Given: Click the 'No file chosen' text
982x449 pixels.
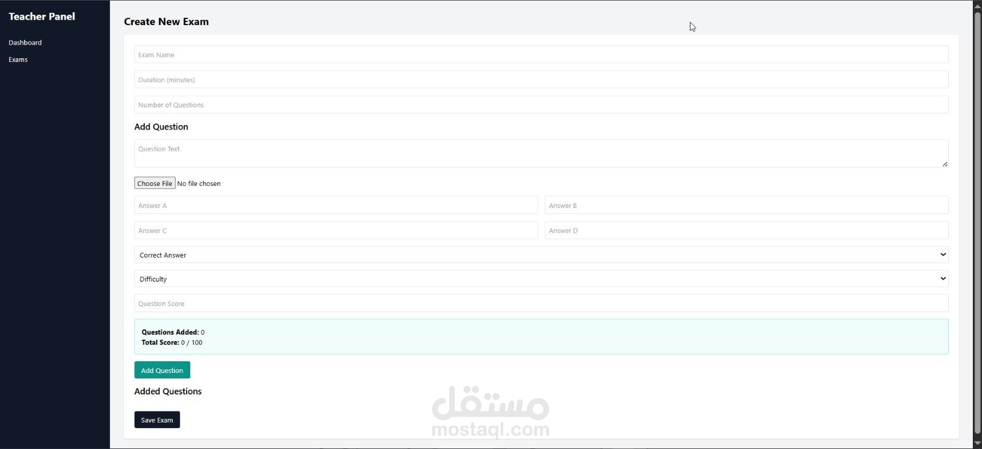Looking at the screenshot, I should point(199,183).
